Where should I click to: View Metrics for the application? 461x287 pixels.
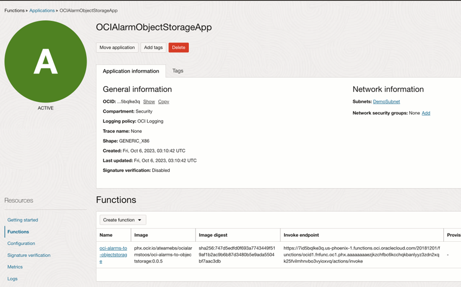pos(15,267)
